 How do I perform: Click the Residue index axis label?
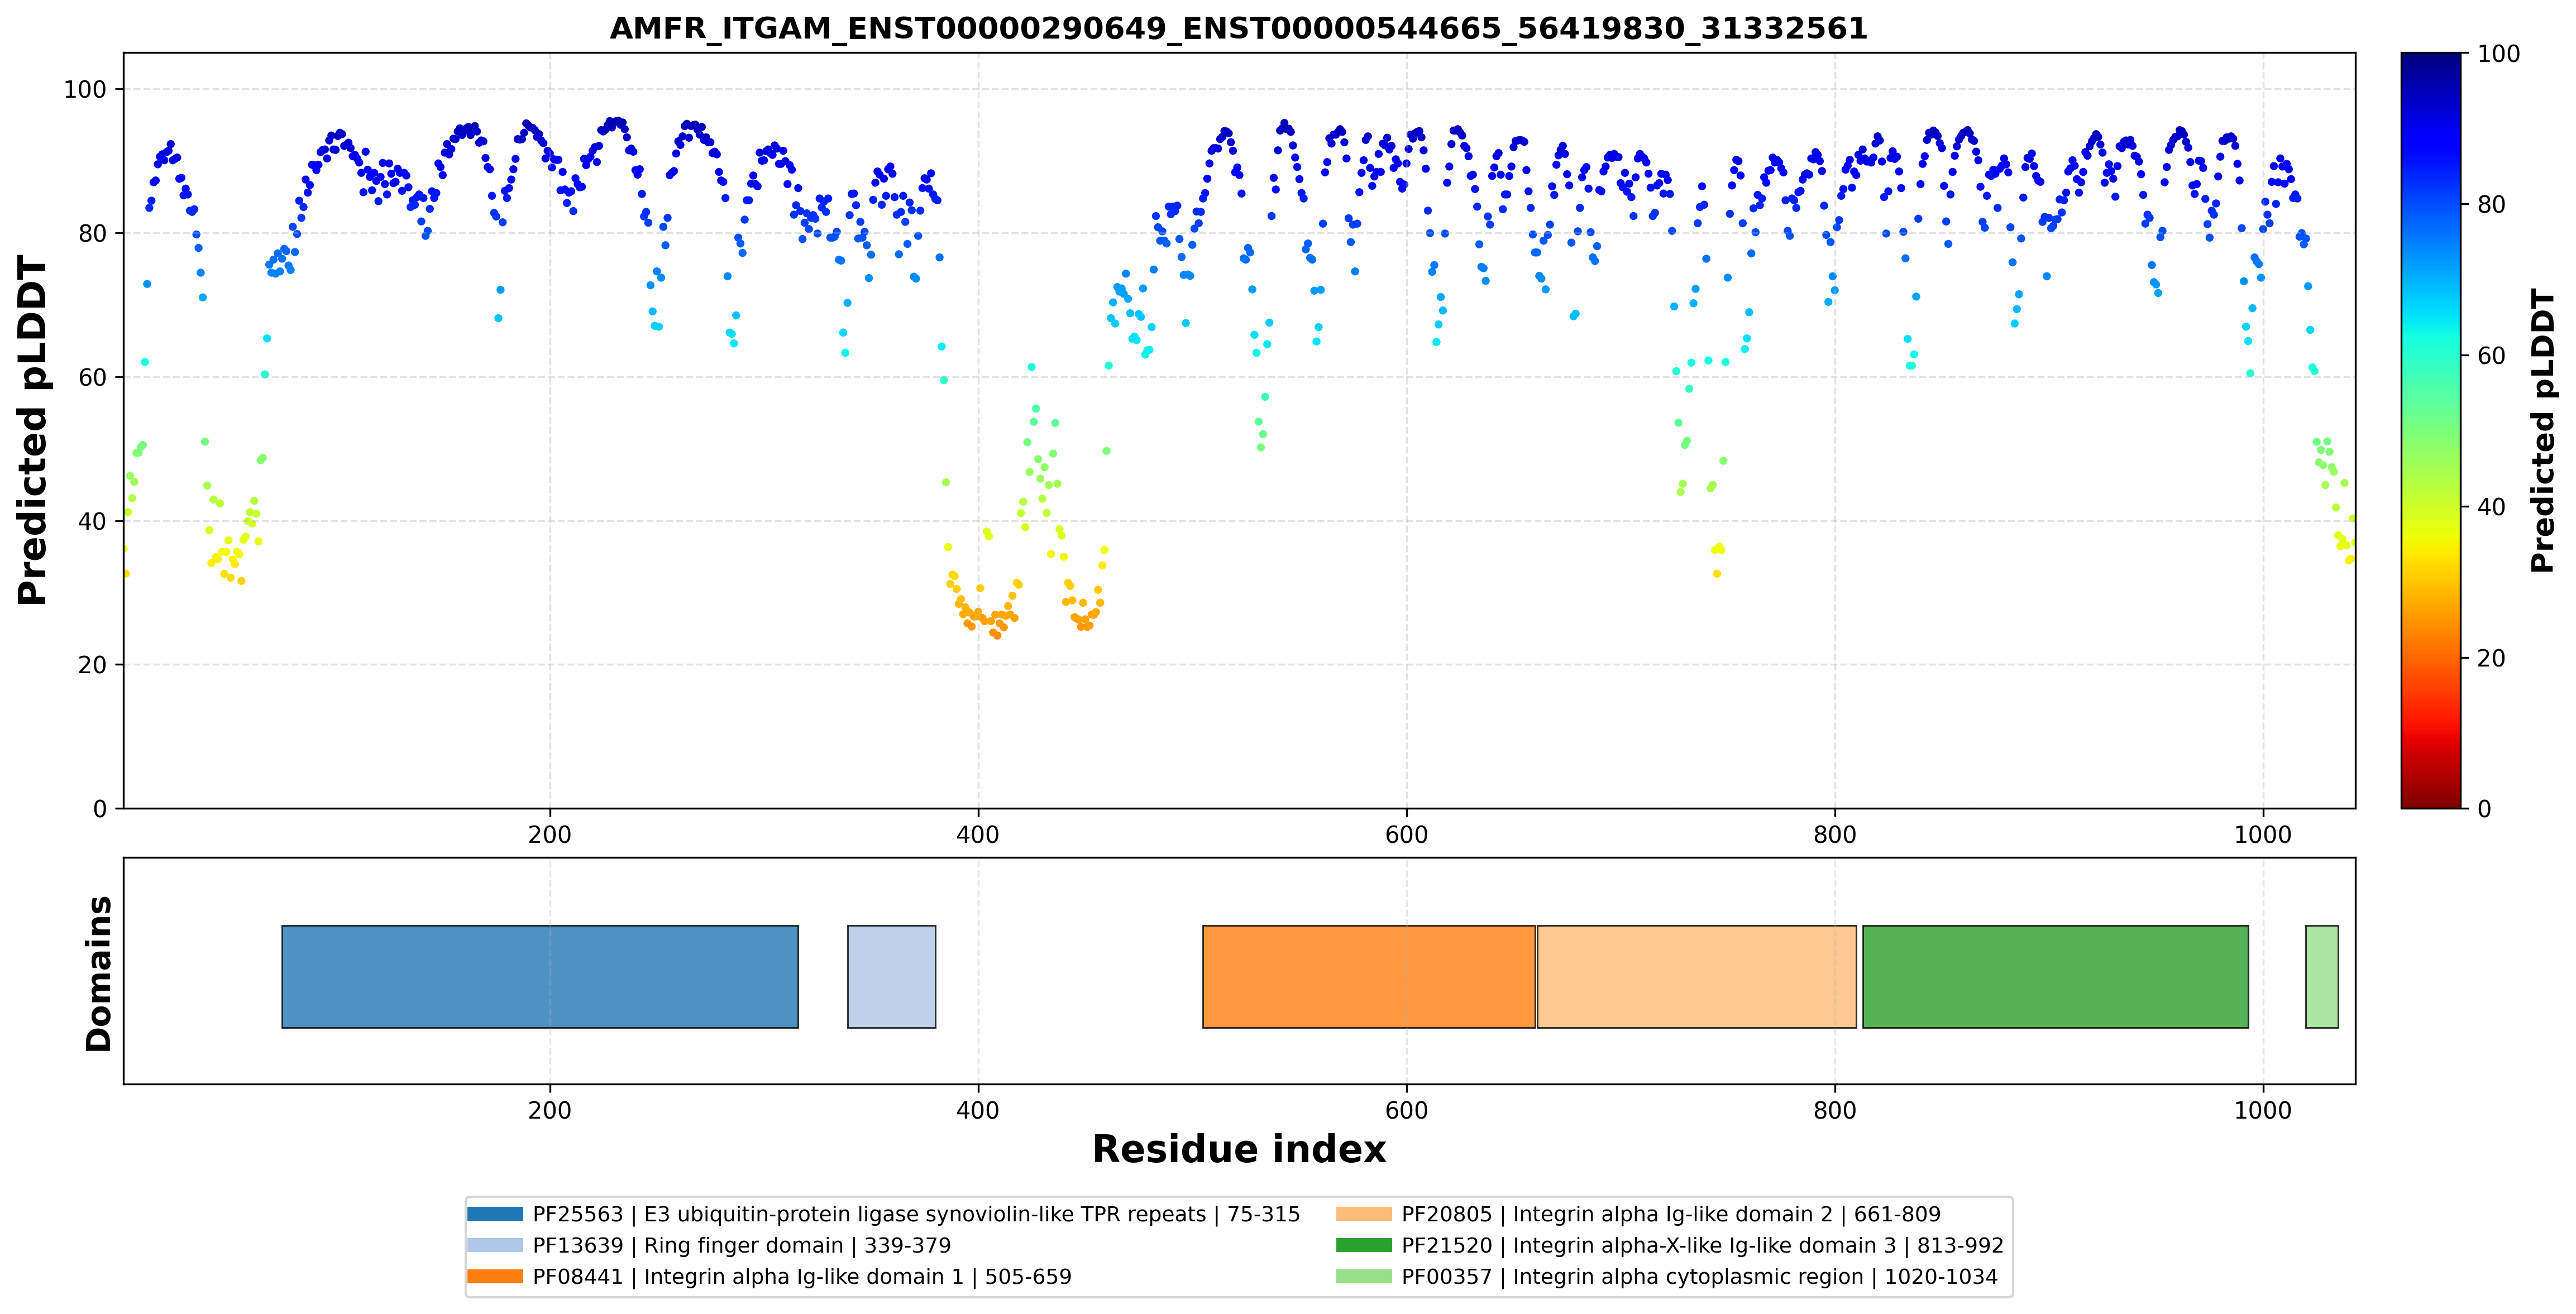click(1239, 1149)
